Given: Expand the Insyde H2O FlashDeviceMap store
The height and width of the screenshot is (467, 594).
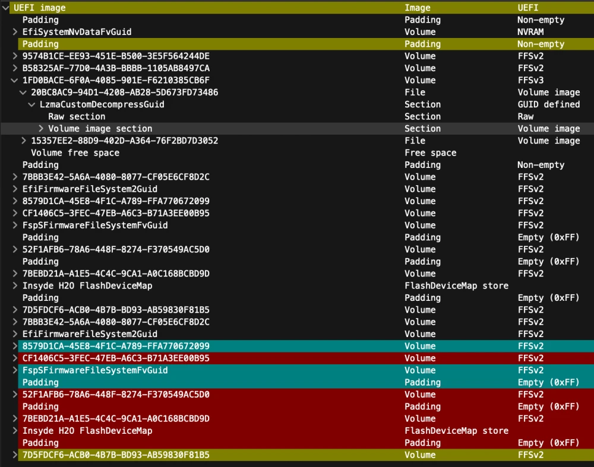Looking at the screenshot, I should 14,285.
